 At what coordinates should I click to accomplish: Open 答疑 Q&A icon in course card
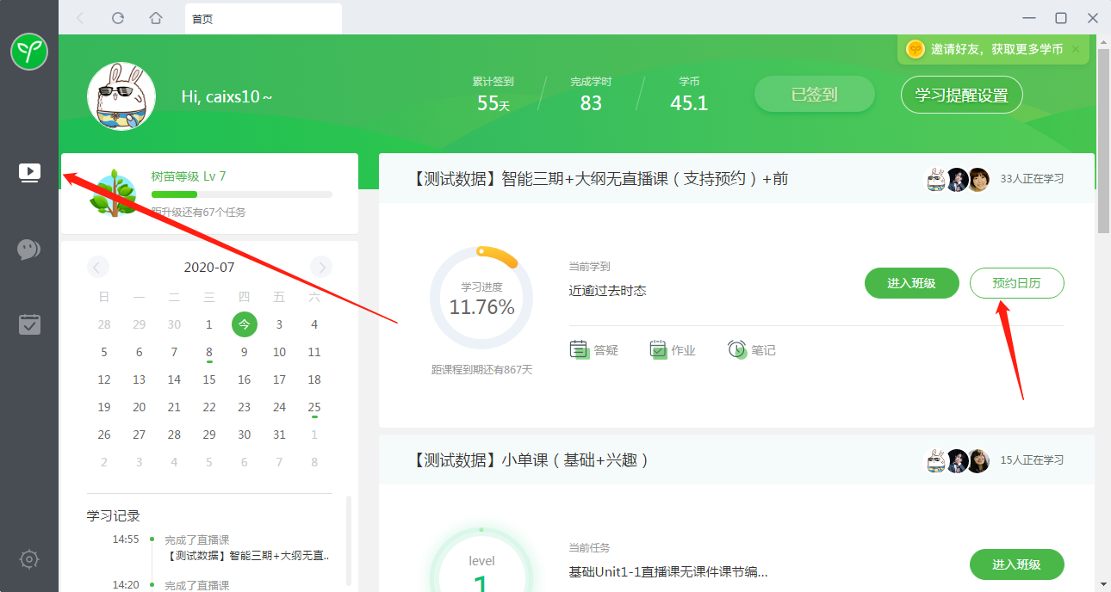point(594,349)
